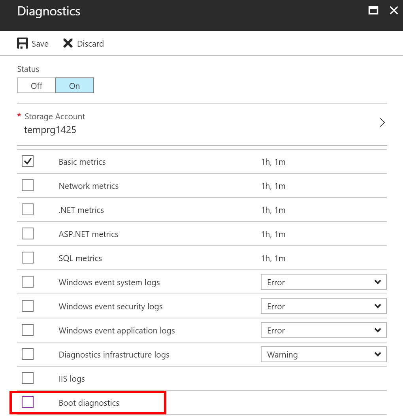Click the Discard X icon

(68, 43)
